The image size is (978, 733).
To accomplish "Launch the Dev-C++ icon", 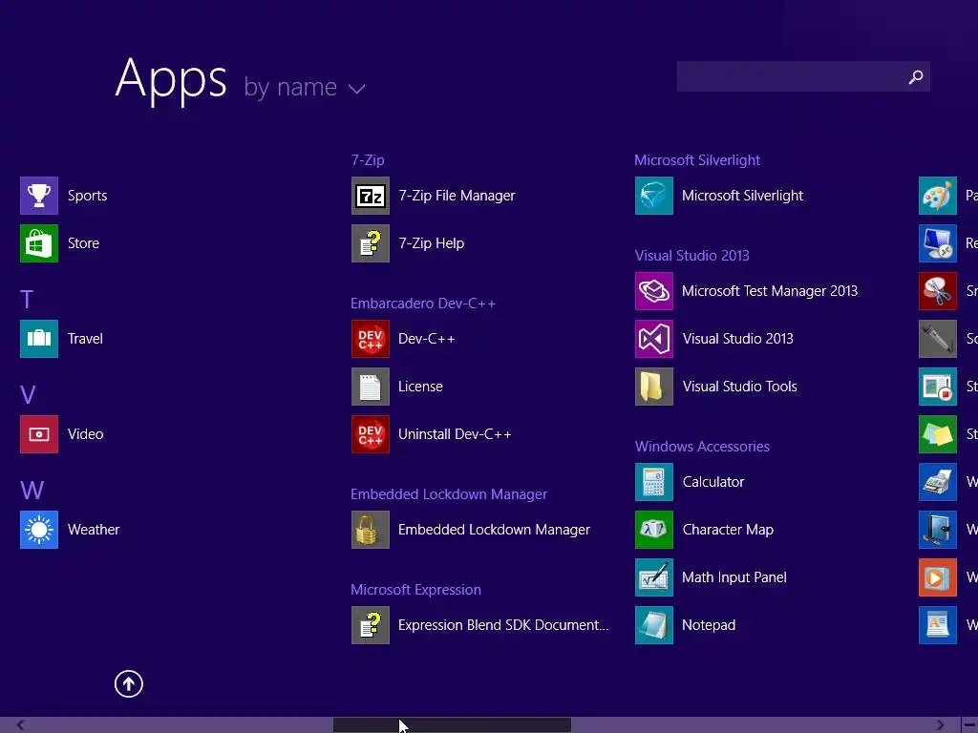I will pyautogui.click(x=370, y=339).
